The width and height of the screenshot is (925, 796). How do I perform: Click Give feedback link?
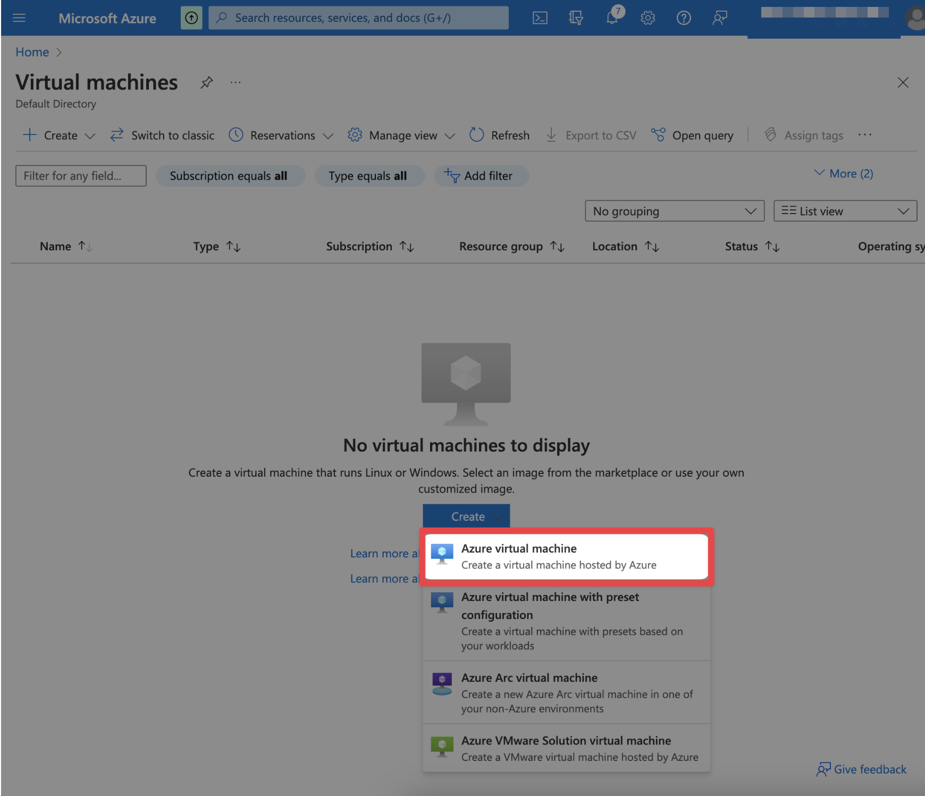click(862, 769)
